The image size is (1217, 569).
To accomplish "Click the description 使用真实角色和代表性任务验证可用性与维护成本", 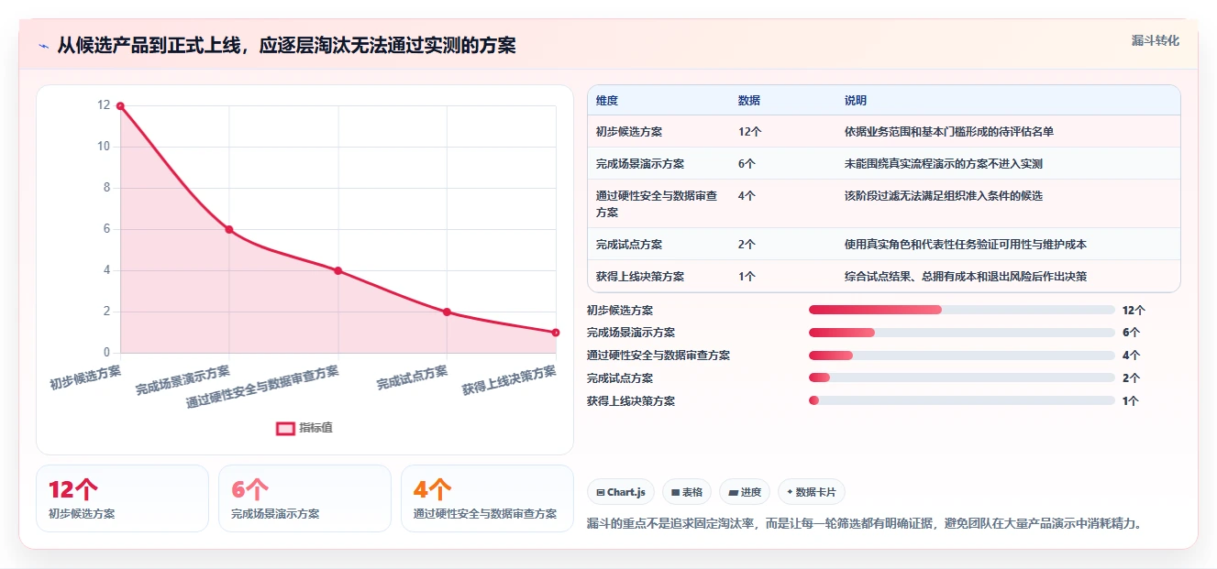I will (x=966, y=245).
